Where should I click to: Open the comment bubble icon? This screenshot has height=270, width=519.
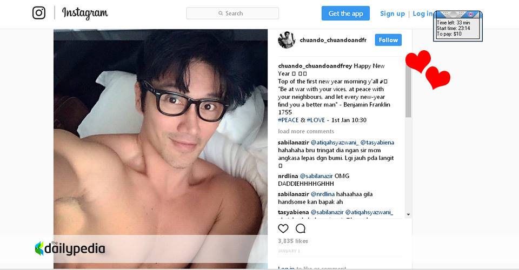tap(300, 228)
